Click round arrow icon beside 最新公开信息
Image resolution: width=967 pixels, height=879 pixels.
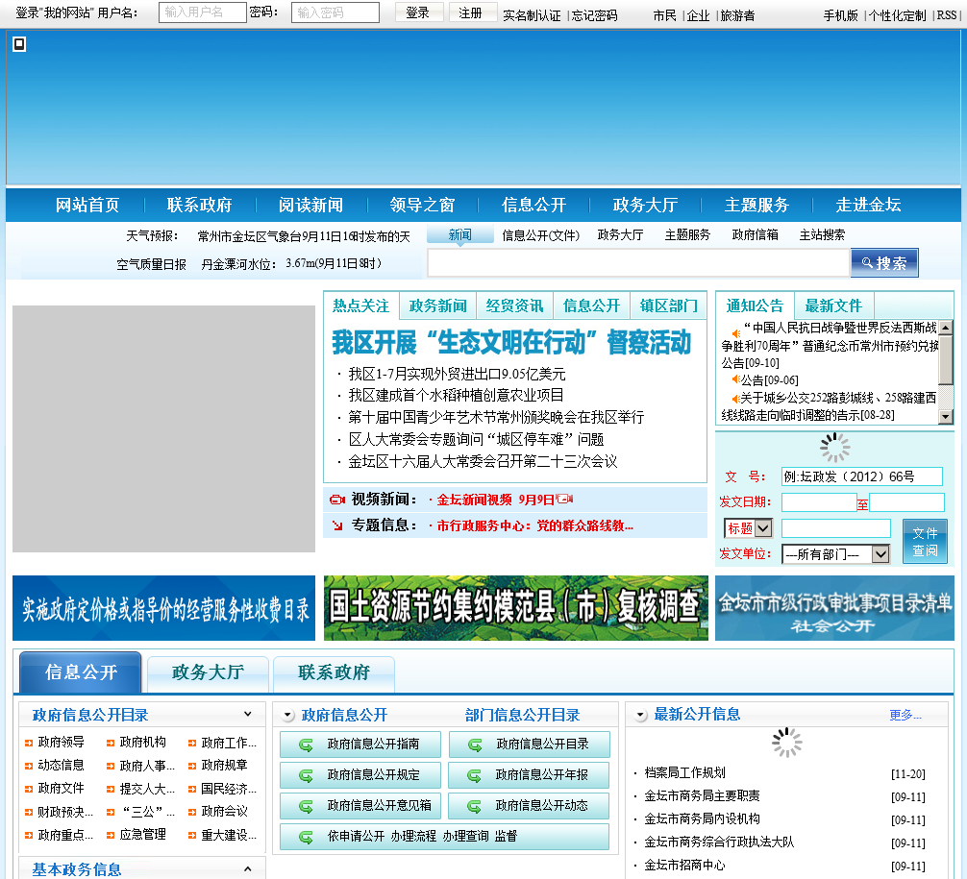tap(639, 715)
